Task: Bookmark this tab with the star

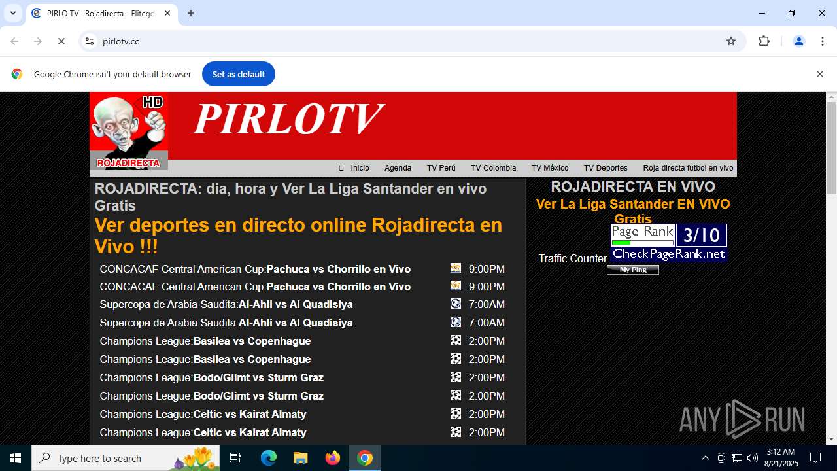Action: [731, 41]
